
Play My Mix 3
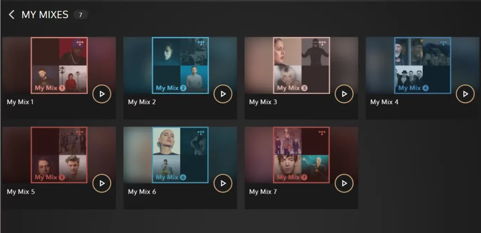344,94
